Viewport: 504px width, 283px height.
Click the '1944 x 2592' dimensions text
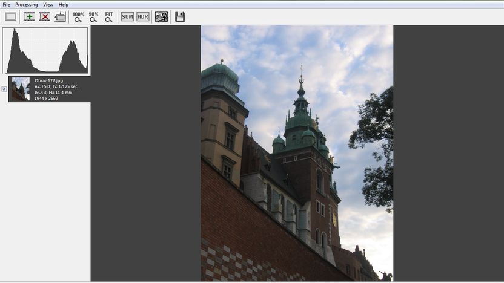(46, 98)
